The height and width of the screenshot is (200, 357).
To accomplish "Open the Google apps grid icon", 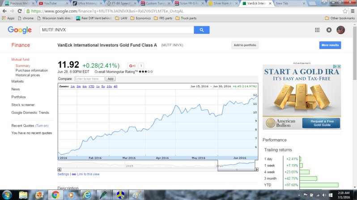I will click(317, 30).
